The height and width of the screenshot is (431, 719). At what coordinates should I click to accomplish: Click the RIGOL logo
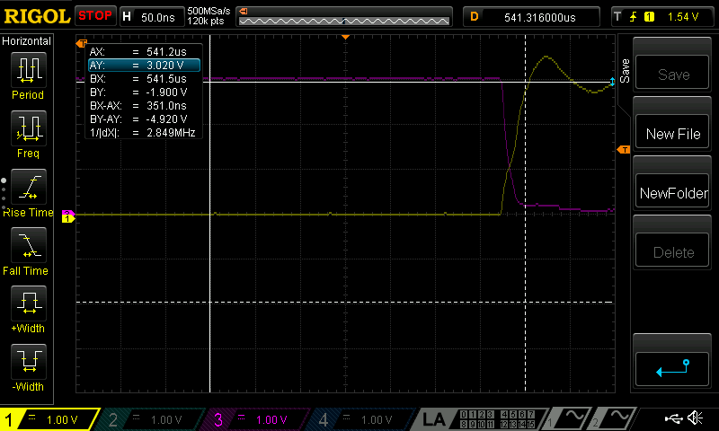pyautogui.click(x=37, y=16)
